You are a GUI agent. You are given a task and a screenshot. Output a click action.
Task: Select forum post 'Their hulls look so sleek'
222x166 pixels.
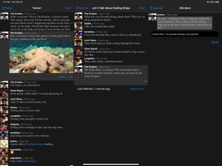click(x=111, y=43)
